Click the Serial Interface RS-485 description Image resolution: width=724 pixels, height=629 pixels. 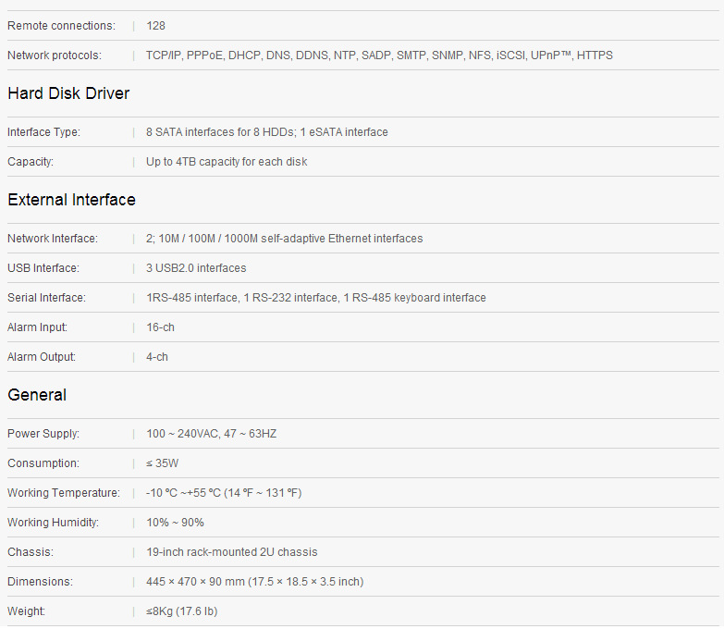coord(315,298)
